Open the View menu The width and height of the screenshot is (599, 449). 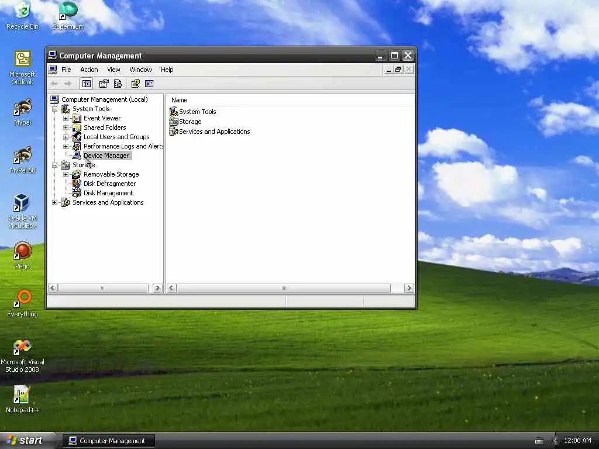click(113, 70)
